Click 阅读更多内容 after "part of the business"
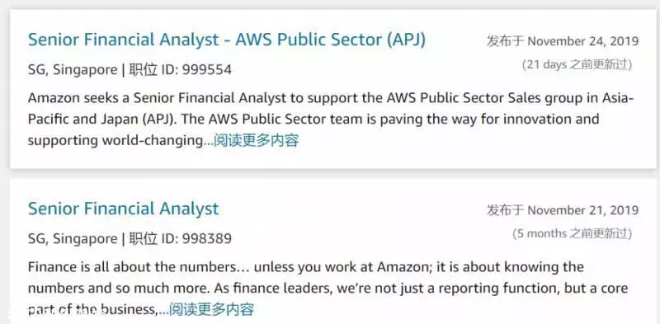 tap(211, 310)
